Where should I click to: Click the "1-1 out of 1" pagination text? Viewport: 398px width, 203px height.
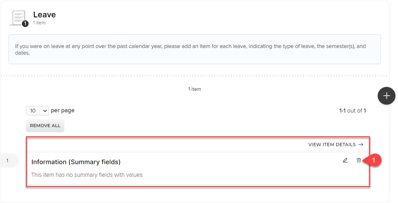(x=352, y=111)
